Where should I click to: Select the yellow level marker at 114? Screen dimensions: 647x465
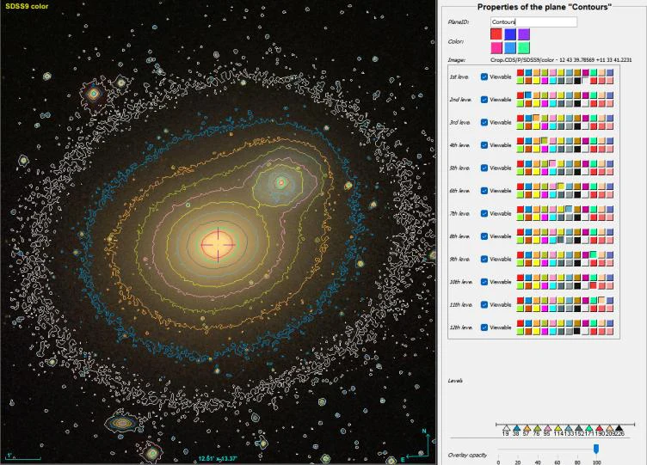[558, 429]
